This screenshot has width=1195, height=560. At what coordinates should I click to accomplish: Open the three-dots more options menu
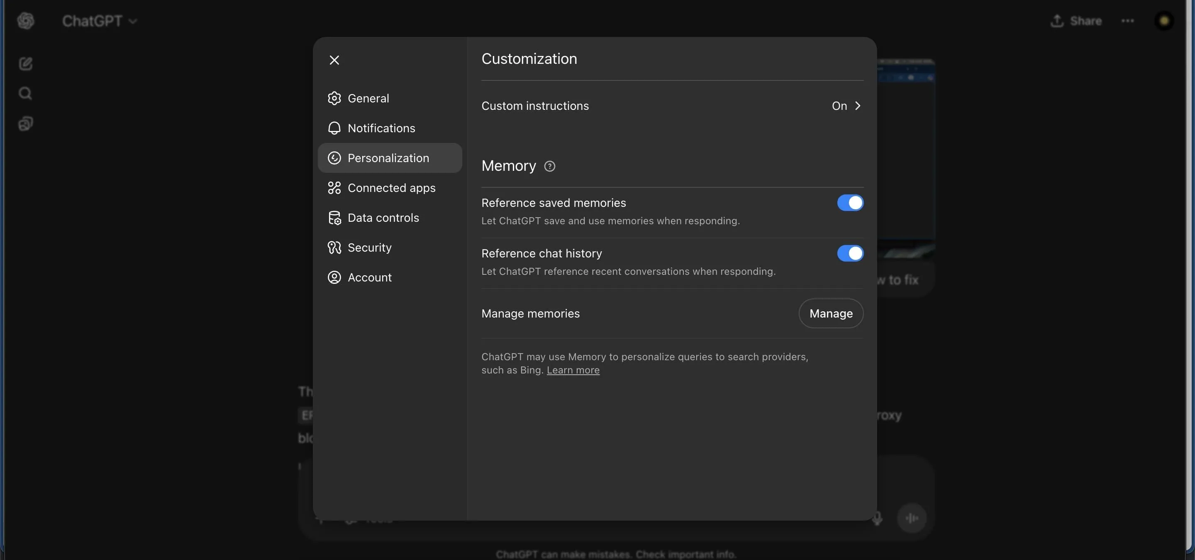[x=1127, y=21]
